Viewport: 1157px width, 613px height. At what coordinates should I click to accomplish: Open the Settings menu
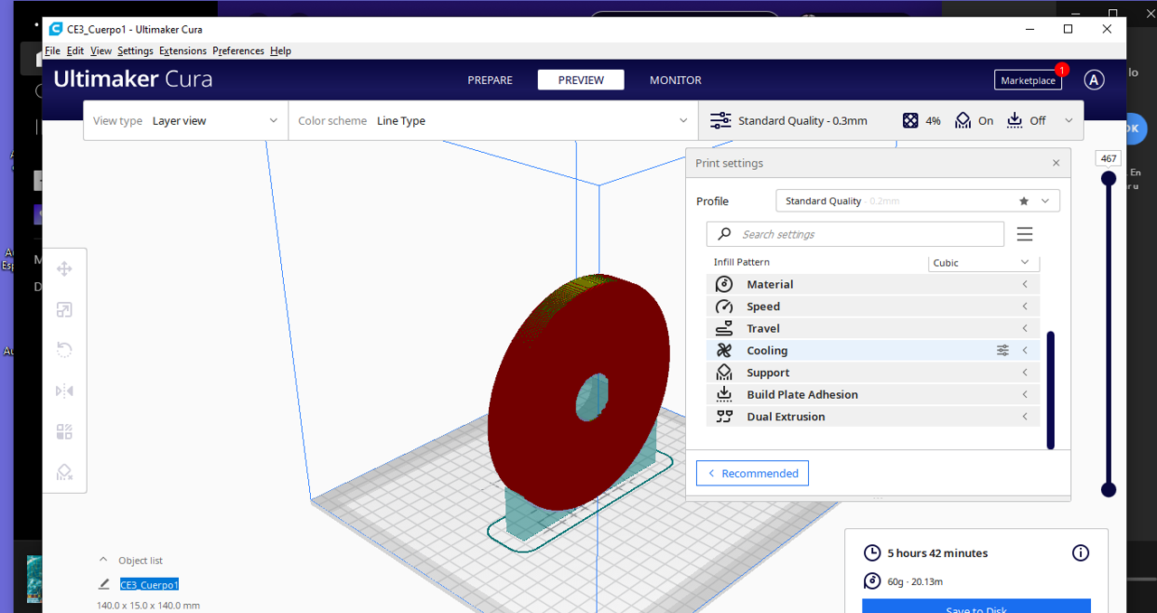[x=136, y=51]
